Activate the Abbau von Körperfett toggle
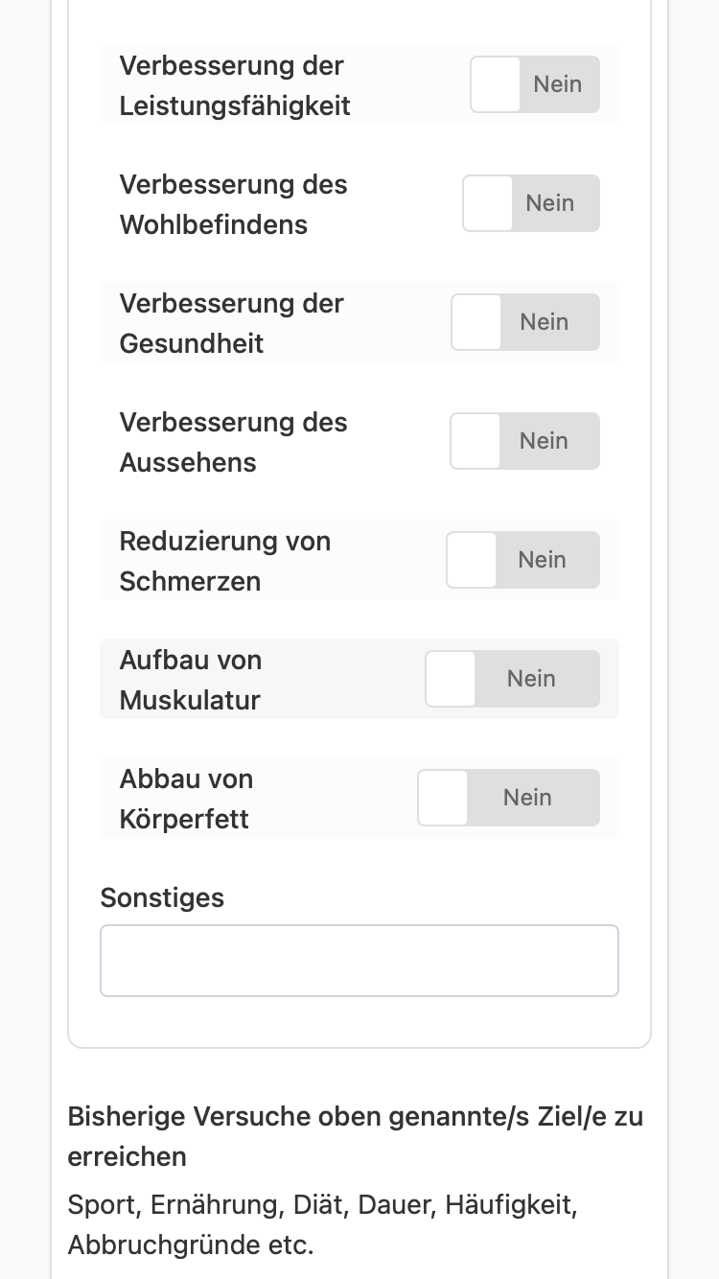The width and height of the screenshot is (719, 1279). 509,798
